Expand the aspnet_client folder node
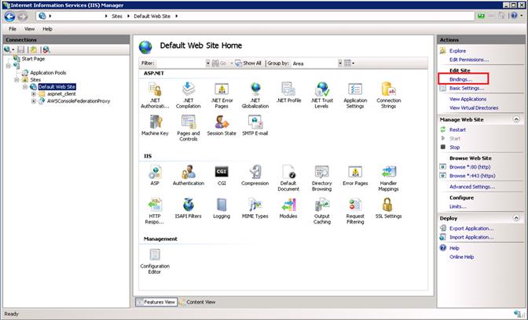Viewport: 528px width, 320px height. 33,94
